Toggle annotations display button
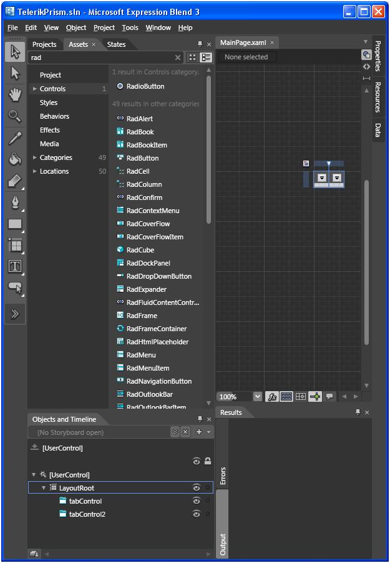The image size is (390, 563). 329,397
